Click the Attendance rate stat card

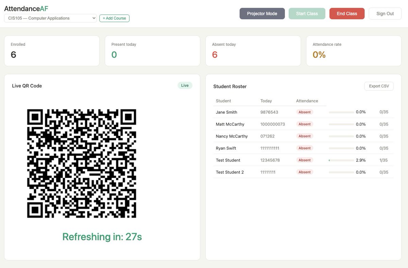coord(354,51)
